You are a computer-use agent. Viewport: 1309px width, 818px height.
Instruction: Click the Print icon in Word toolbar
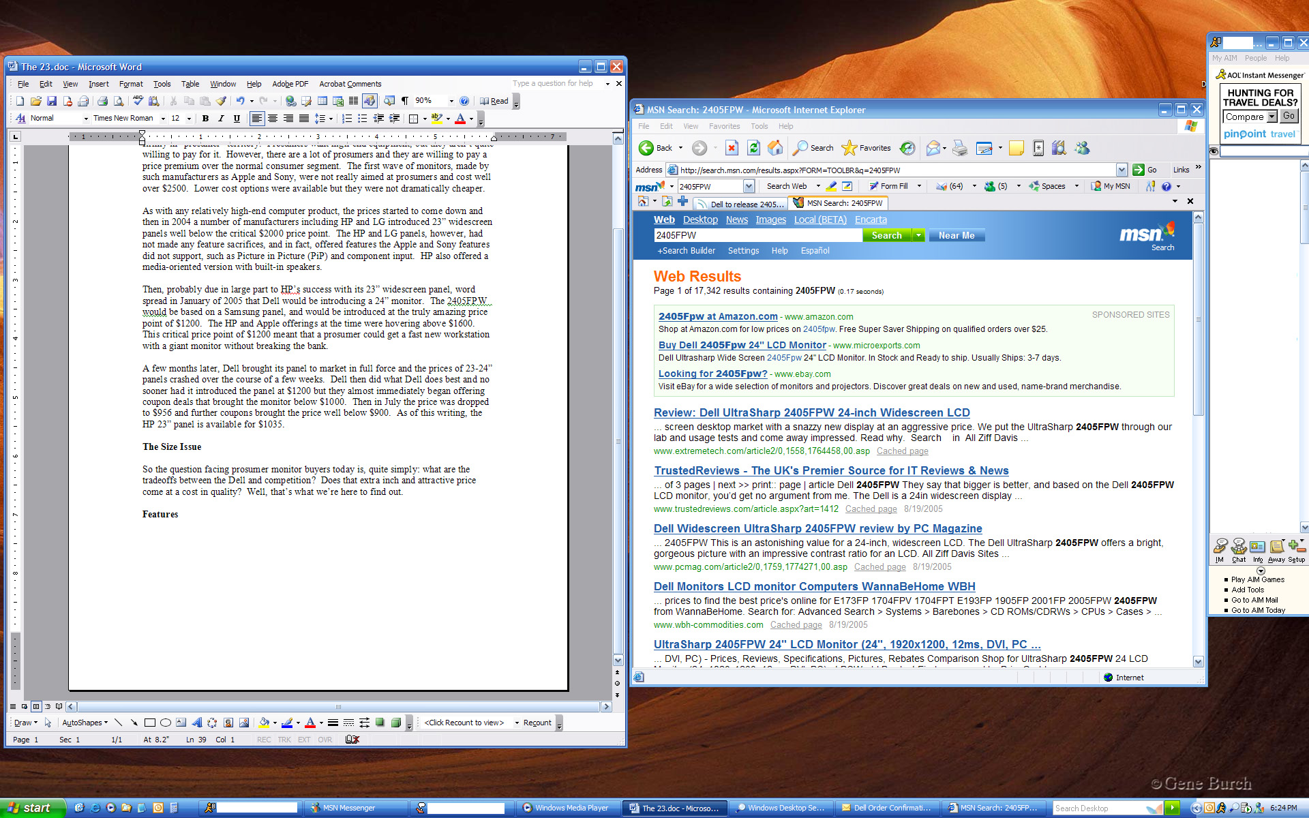pos(102,101)
